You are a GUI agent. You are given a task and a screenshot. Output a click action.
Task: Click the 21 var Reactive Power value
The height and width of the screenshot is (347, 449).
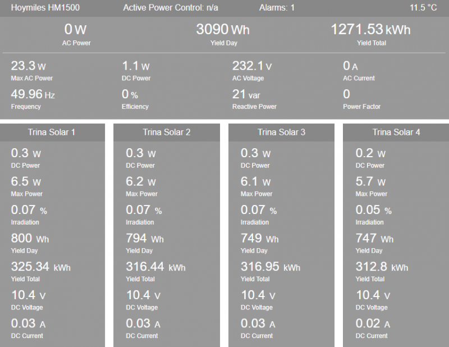point(246,94)
